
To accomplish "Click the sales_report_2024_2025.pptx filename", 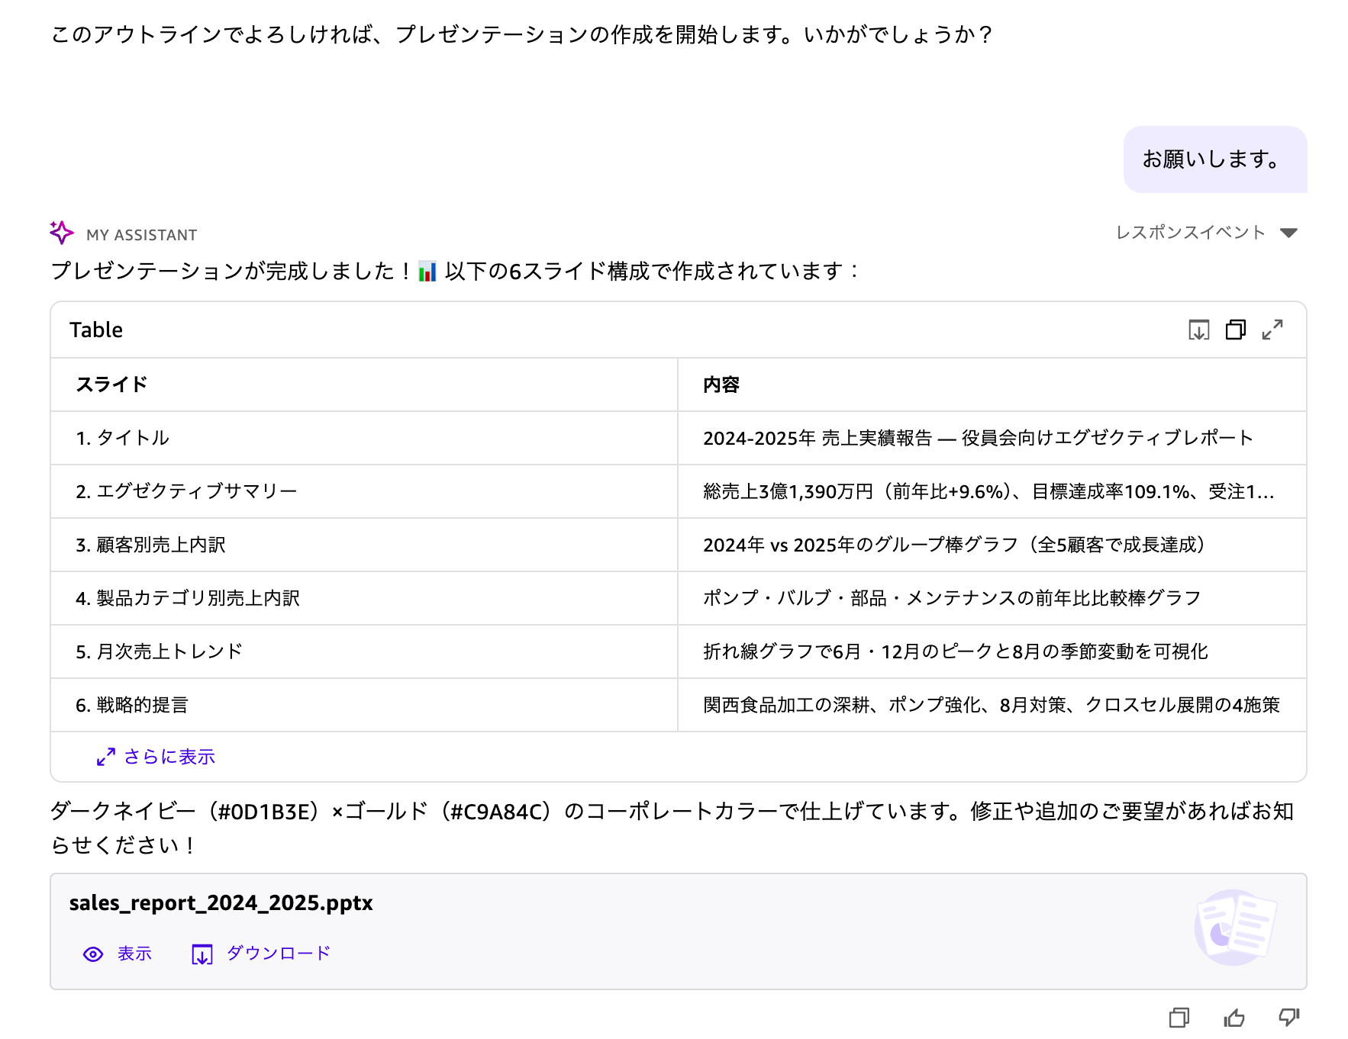I will 221,903.
